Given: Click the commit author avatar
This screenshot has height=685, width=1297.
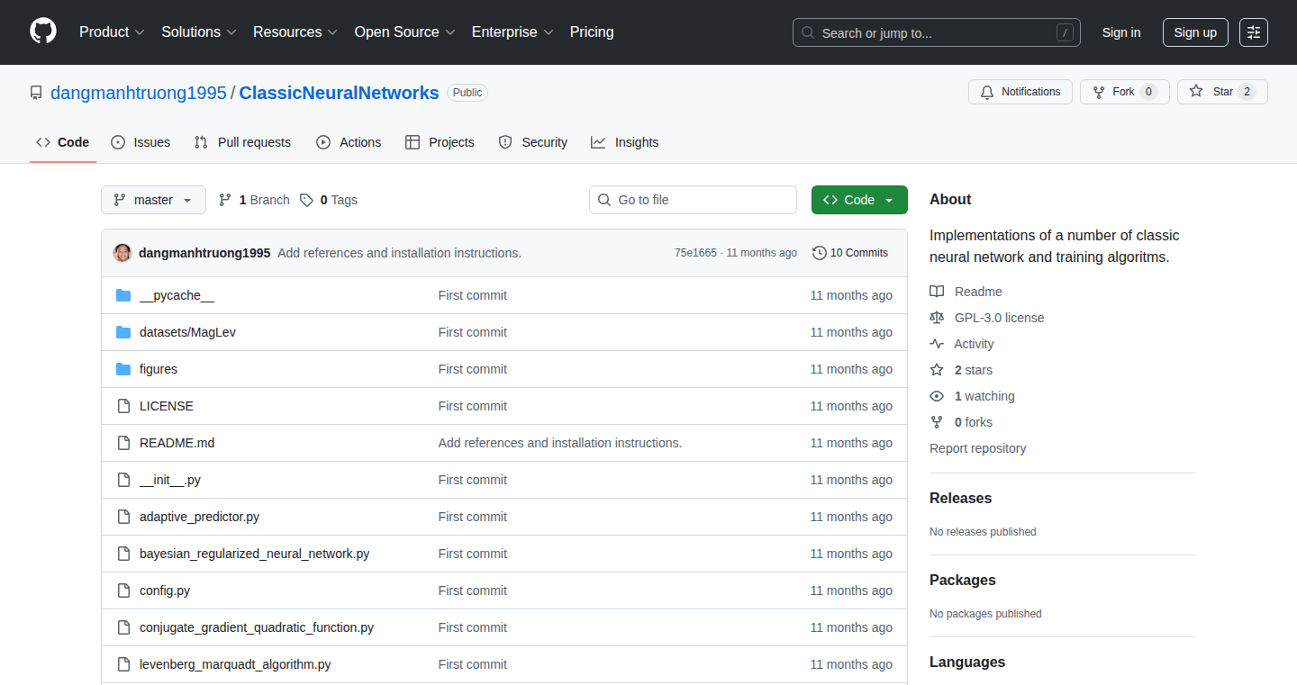Looking at the screenshot, I should tap(122, 253).
